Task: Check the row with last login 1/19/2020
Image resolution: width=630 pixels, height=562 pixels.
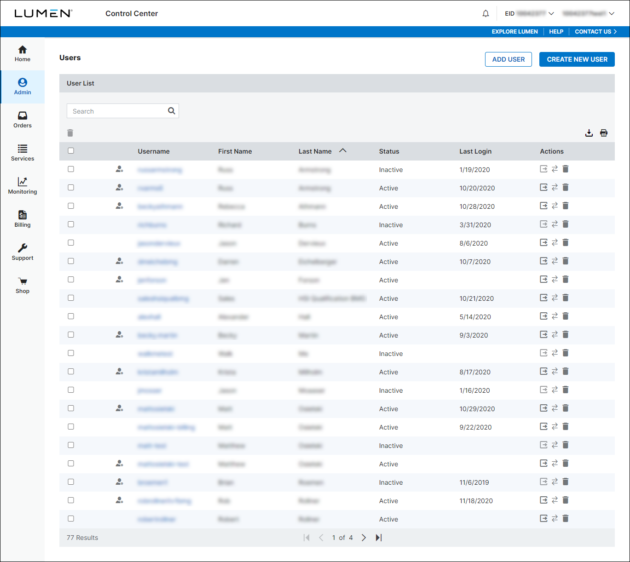Action: point(71,169)
